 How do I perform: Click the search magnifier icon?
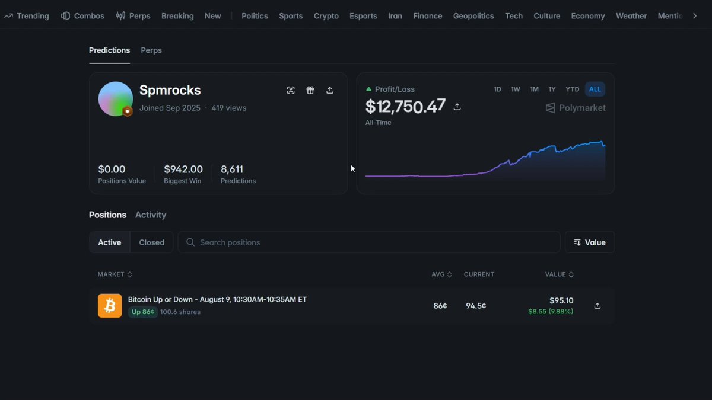coord(190,242)
